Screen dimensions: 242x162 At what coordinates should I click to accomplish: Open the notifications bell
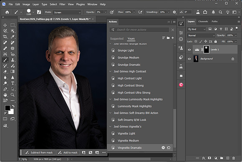213,12
